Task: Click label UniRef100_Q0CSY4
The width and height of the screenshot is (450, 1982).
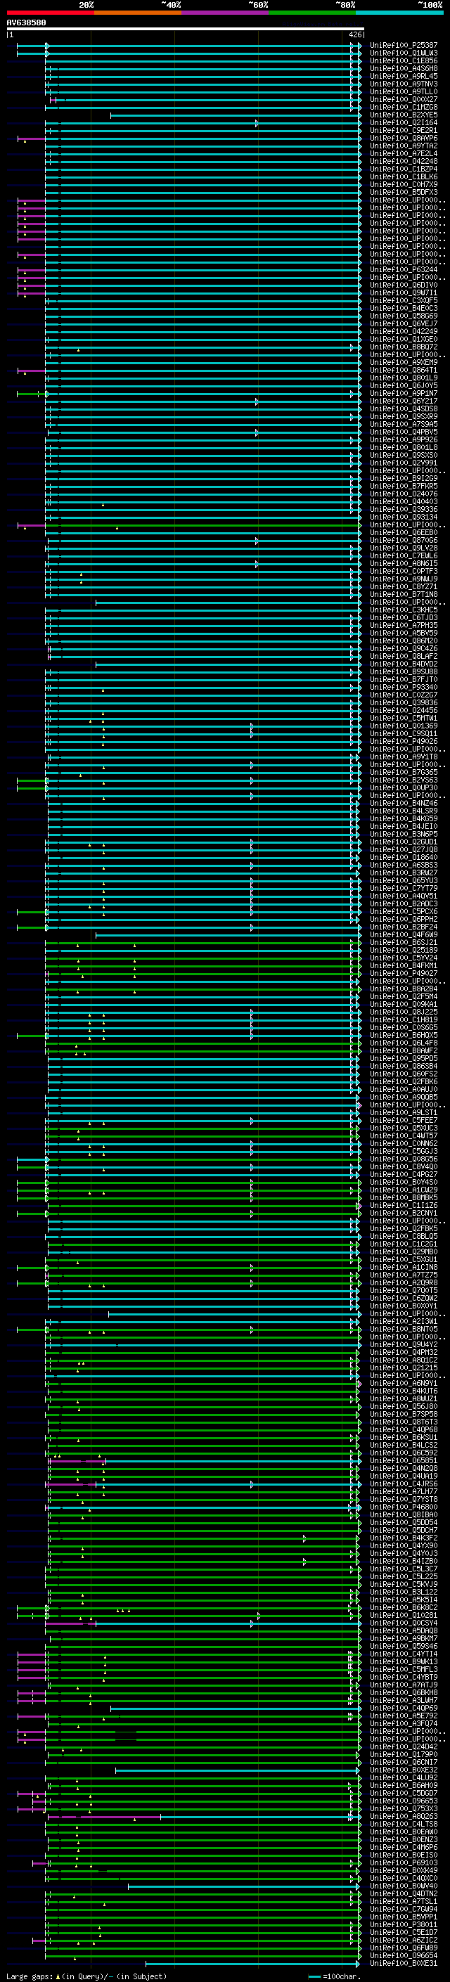Action: 403,1623
